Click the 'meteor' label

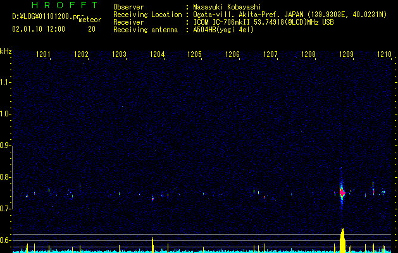[x=90, y=20]
